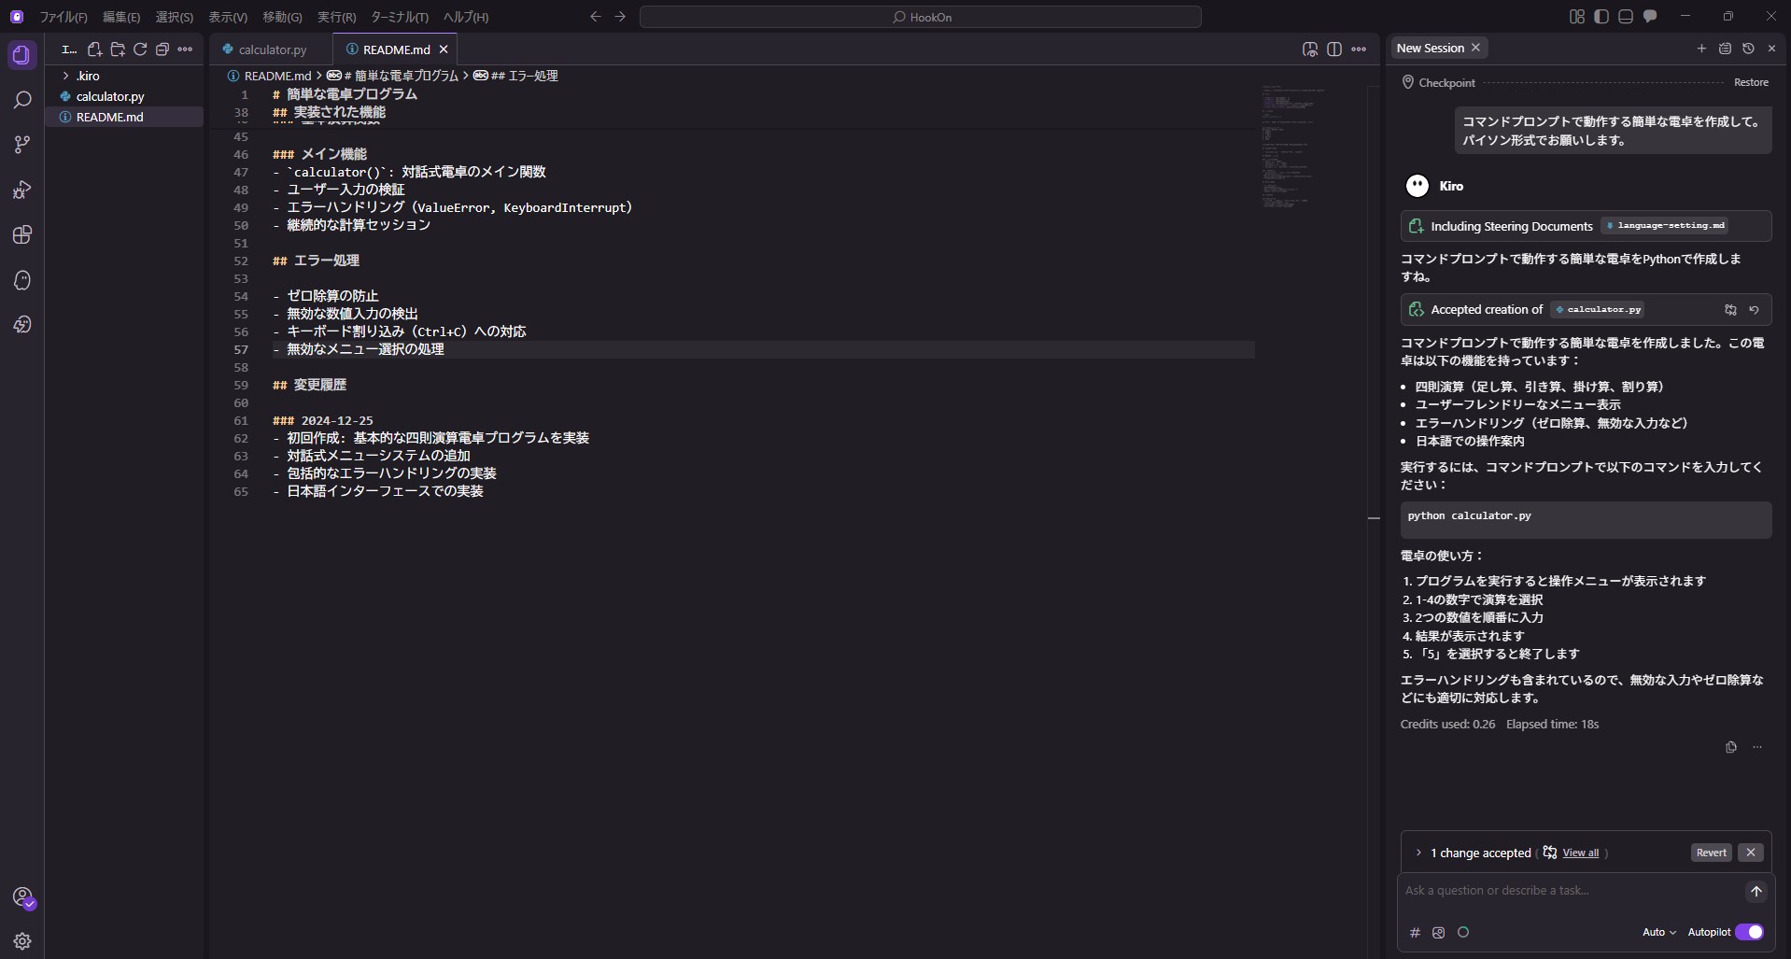This screenshot has height=959, width=1791.
Task: Toggle the primary sidebar layout button
Action: point(1601,17)
